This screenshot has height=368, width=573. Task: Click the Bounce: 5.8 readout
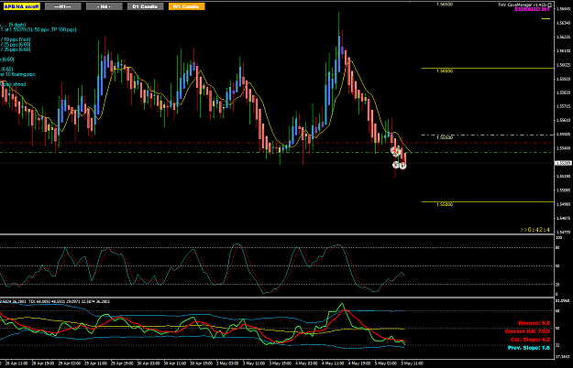(534, 323)
